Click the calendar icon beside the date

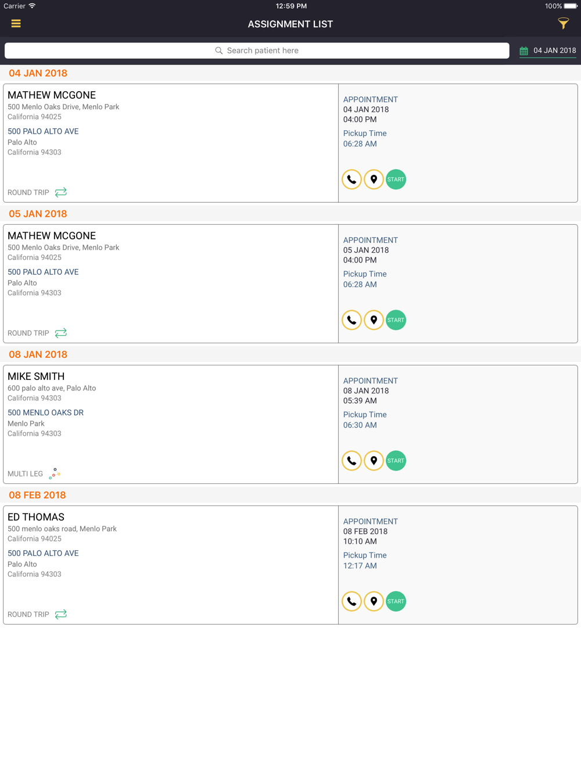pos(524,51)
